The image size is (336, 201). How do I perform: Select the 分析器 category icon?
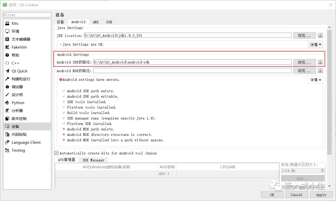tap(7, 111)
